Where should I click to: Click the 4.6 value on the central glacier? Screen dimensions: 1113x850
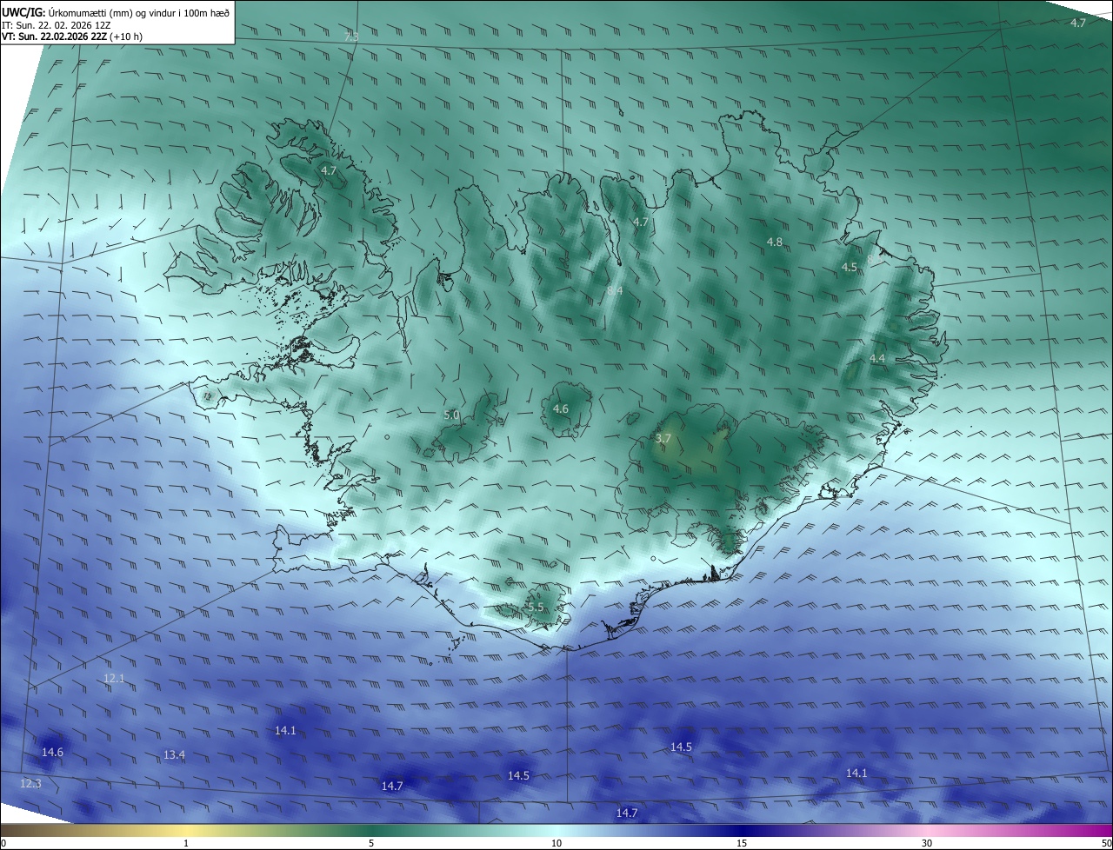[561, 408]
